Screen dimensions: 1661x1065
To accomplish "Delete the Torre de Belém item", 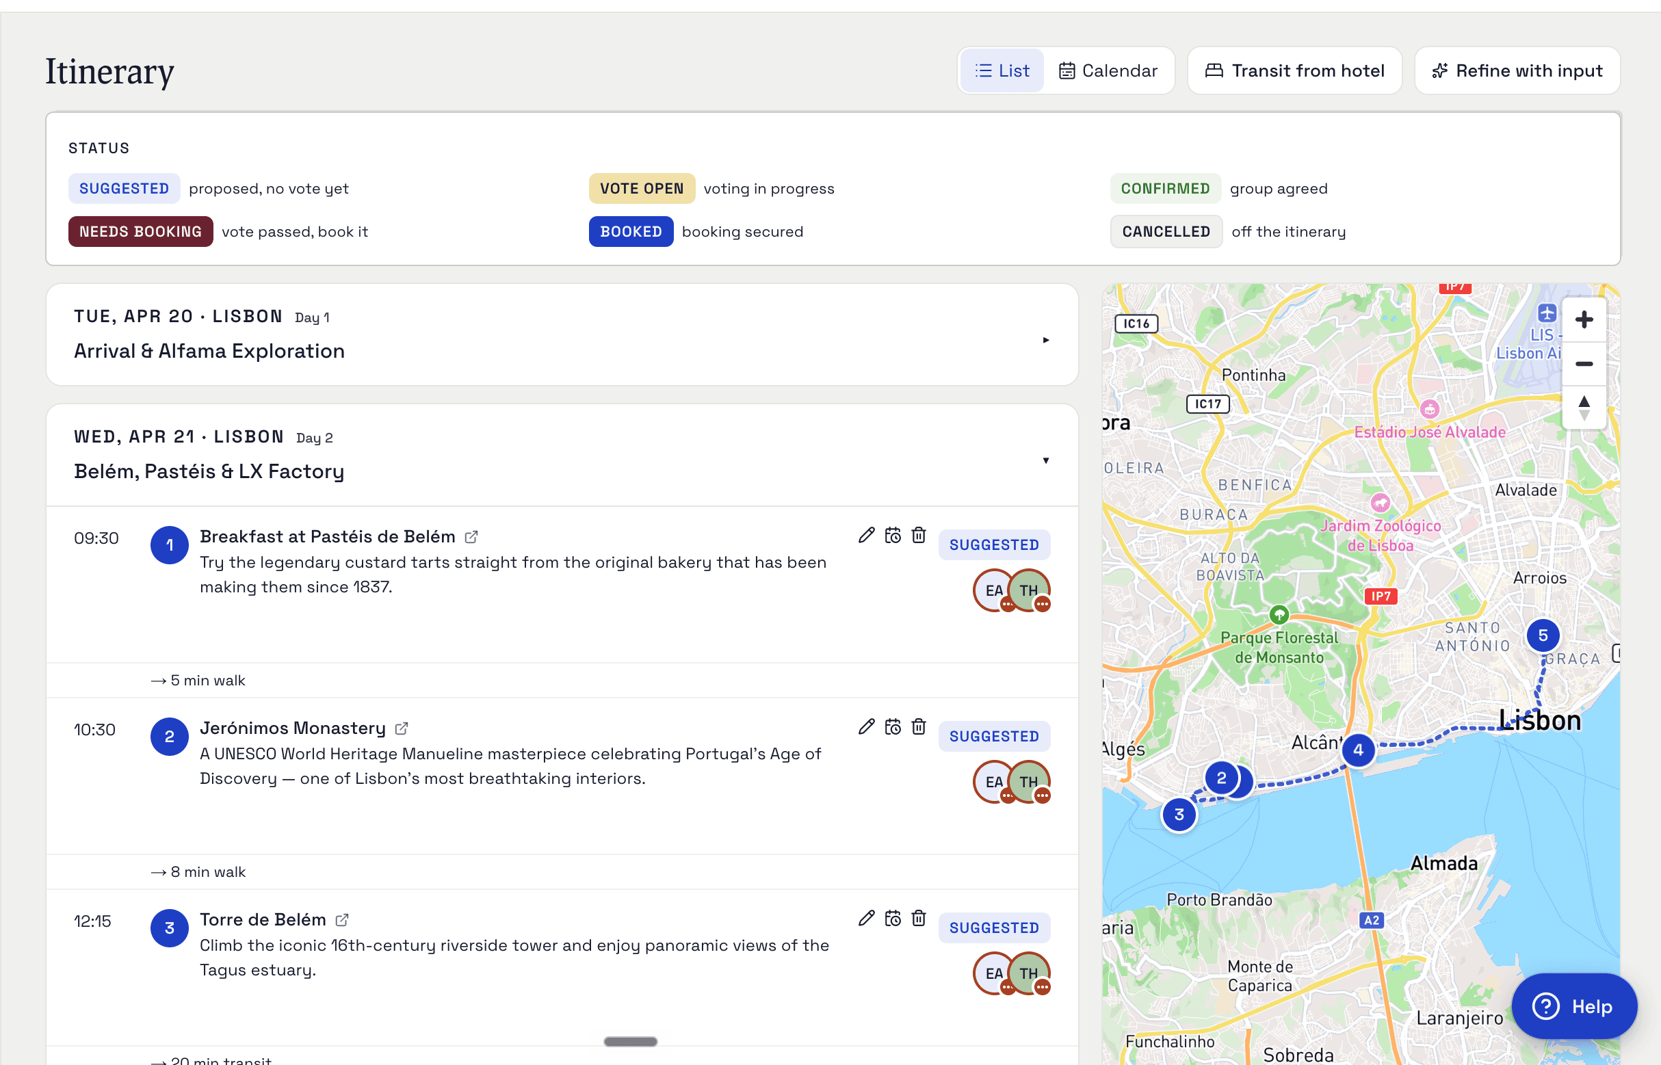I will [918, 919].
